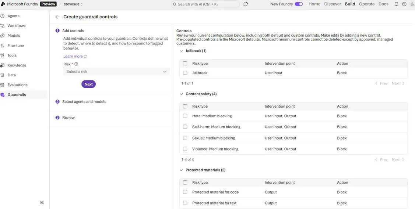
Task: Click Next under the Content safety table
Action: click(398, 159)
